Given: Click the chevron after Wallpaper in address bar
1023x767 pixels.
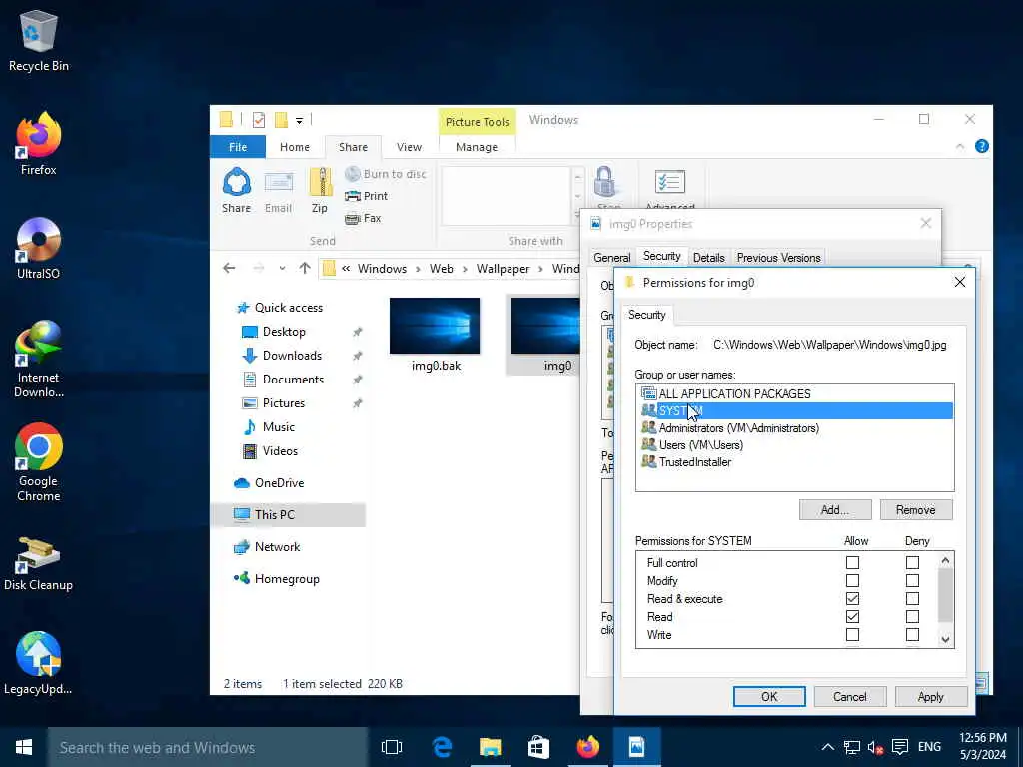Looking at the screenshot, I should [x=540, y=269].
